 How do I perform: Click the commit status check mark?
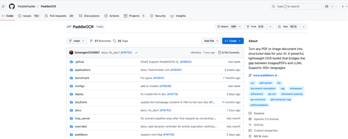click(136, 52)
